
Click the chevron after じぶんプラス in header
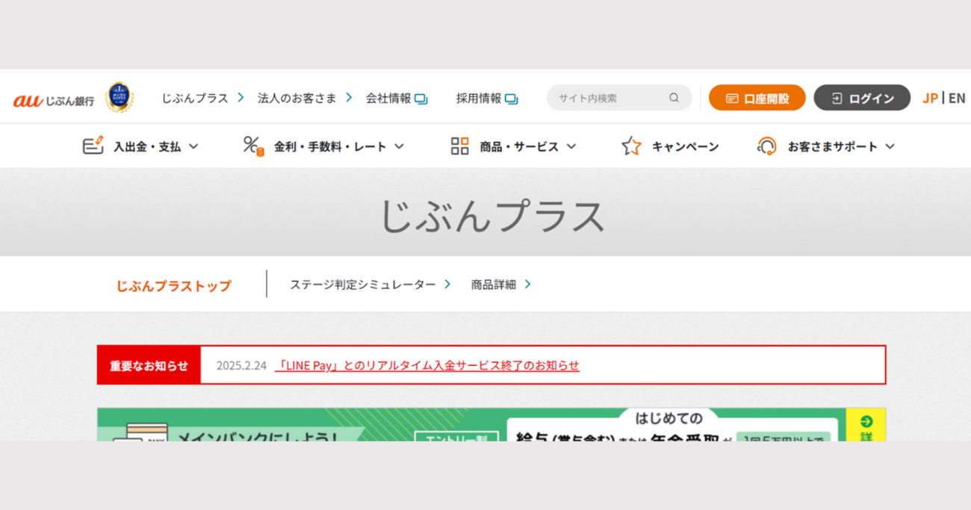241,98
